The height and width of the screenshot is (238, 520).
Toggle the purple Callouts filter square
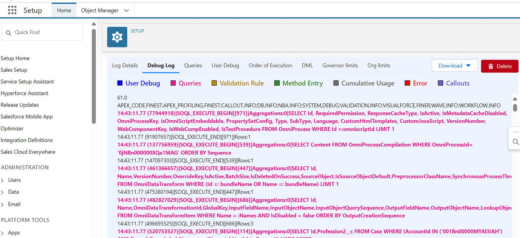pyautogui.click(x=440, y=83)
